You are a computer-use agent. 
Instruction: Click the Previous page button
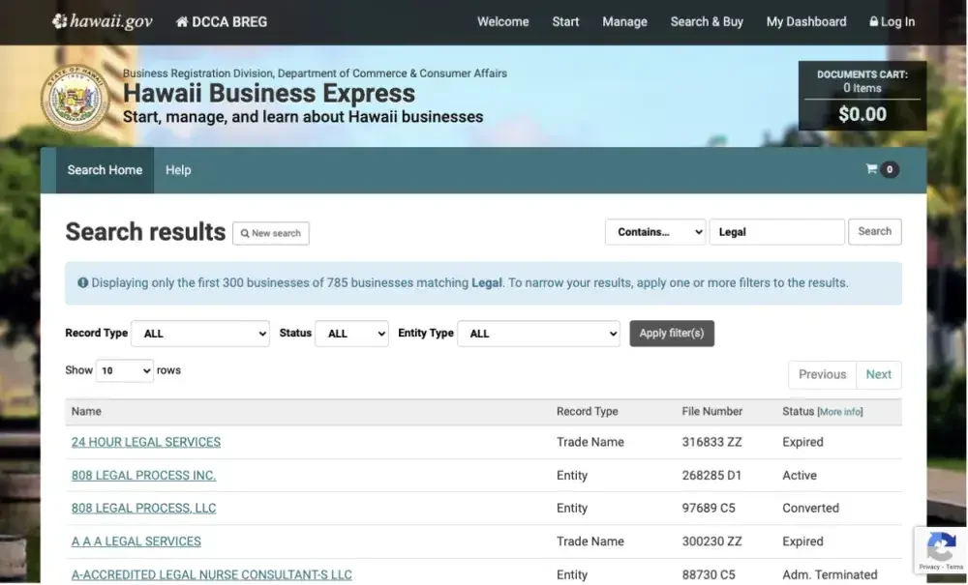click(x=822, y=375)
